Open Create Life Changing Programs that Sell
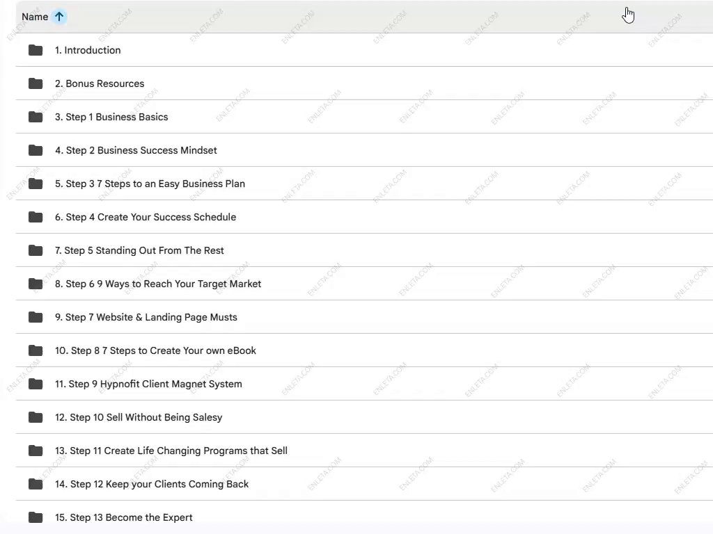Viewport: 713px width, 534px height. [171, 451]
